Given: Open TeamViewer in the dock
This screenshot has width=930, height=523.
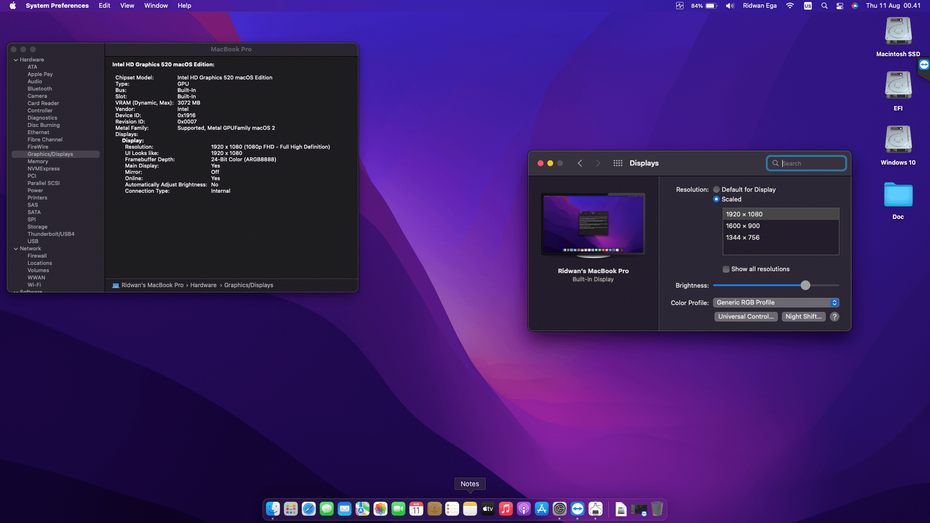Looking at the screenshot, I should tap(577, 509).
